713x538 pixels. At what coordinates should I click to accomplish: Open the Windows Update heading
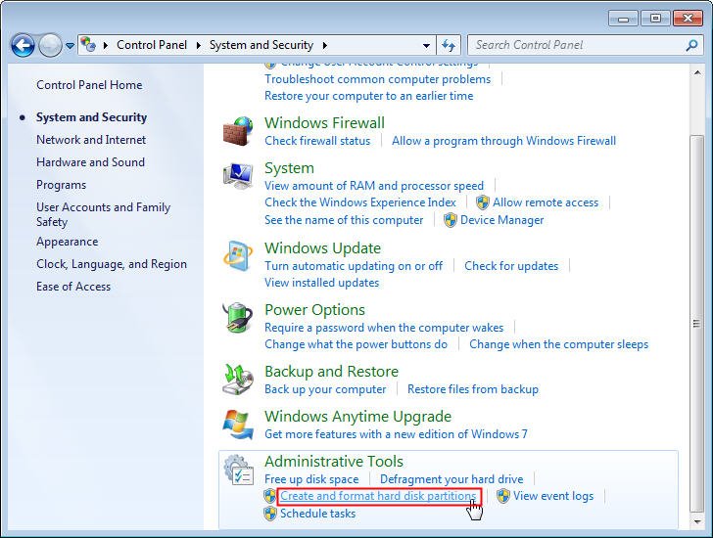click(322, 248)
